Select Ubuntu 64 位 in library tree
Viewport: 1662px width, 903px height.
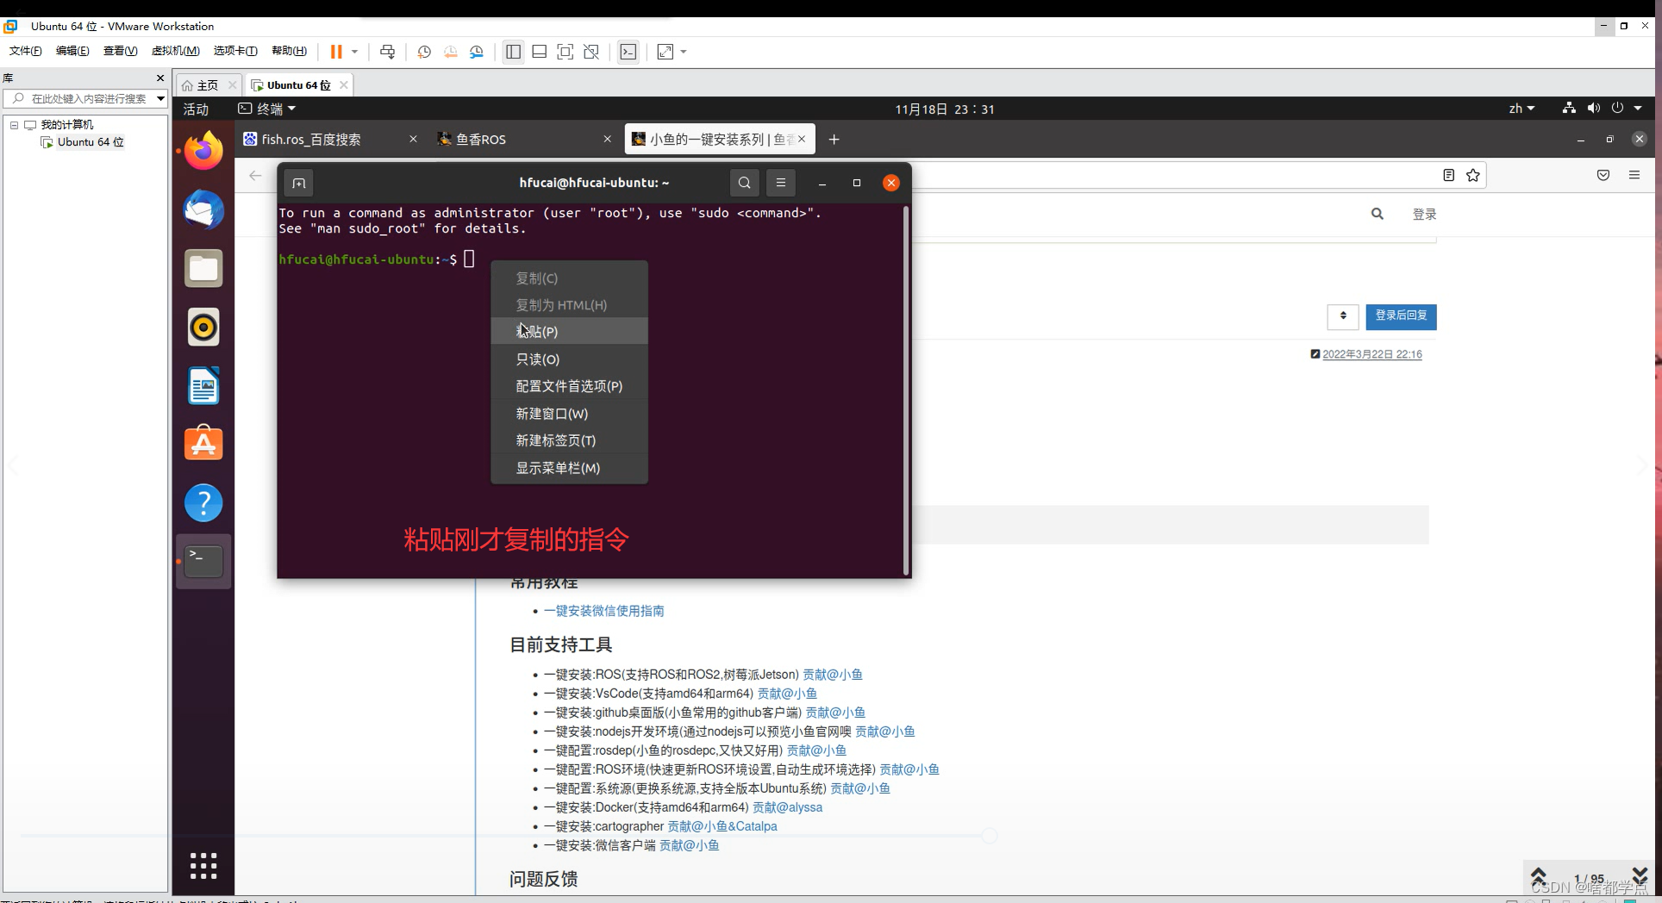coord(91,142)
